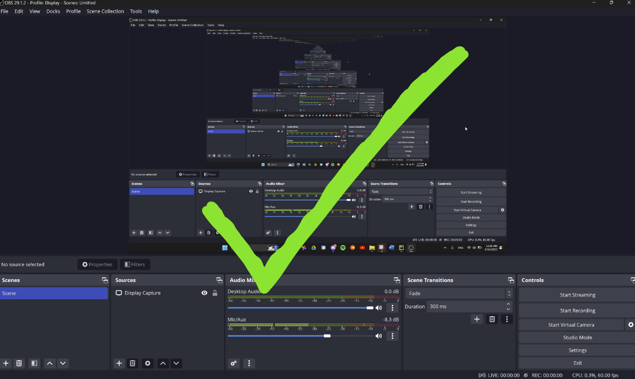
Task: Adjust the Mic/Aux volume slider
Action: (x=327, y=336)
